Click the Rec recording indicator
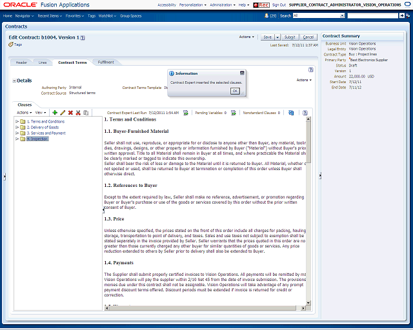The image size is (413, 330). coord(261,5)
